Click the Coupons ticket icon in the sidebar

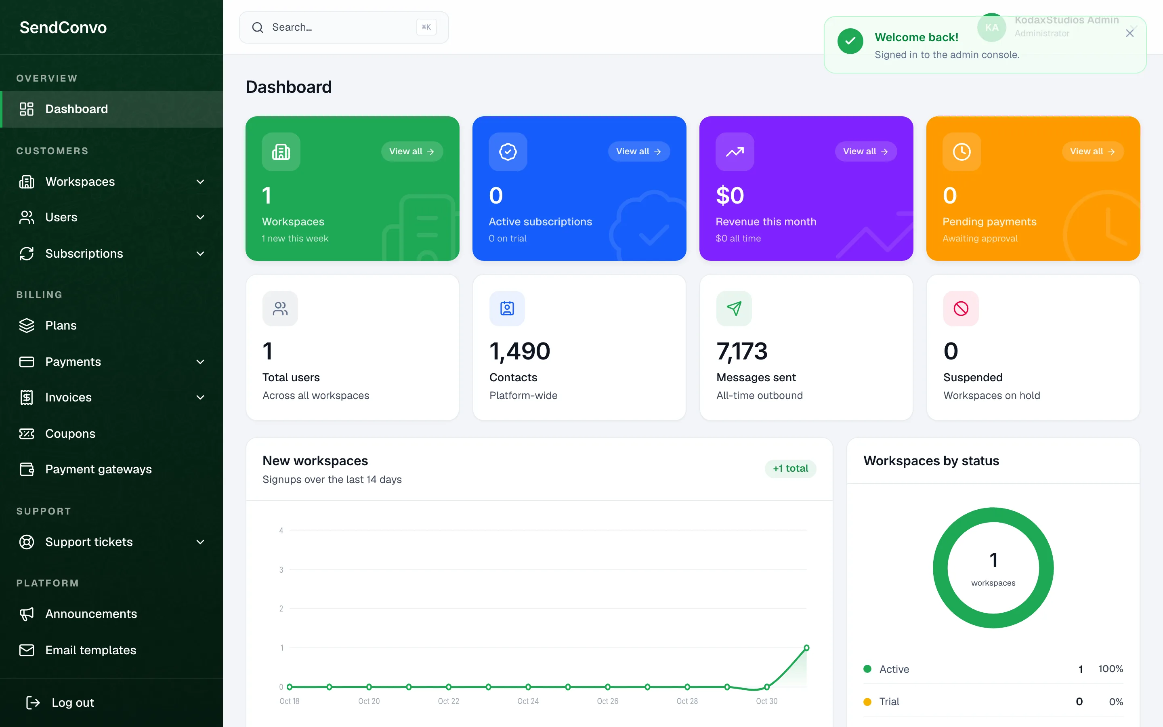[26, 434]
